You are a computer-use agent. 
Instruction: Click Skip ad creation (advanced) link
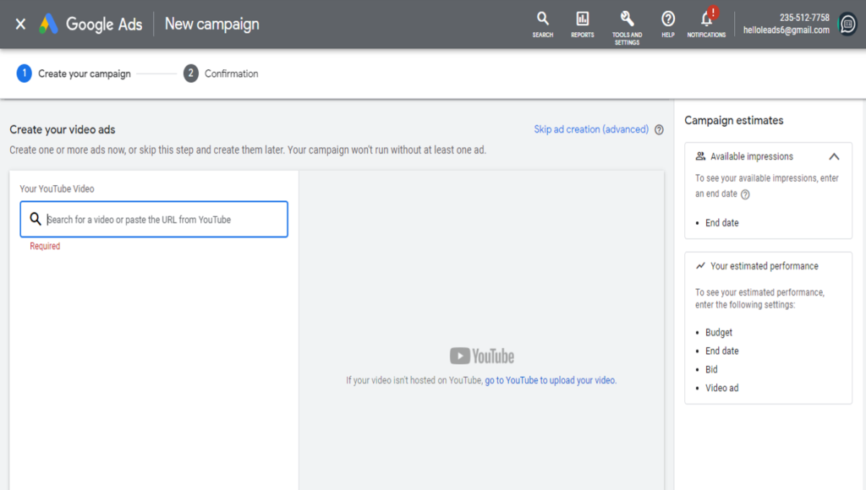(x=591, y=129)
